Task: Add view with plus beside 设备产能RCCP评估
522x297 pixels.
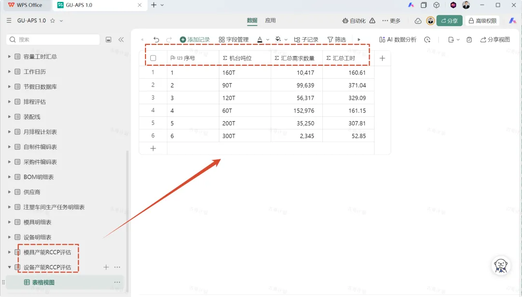Action: pos(106,267)
